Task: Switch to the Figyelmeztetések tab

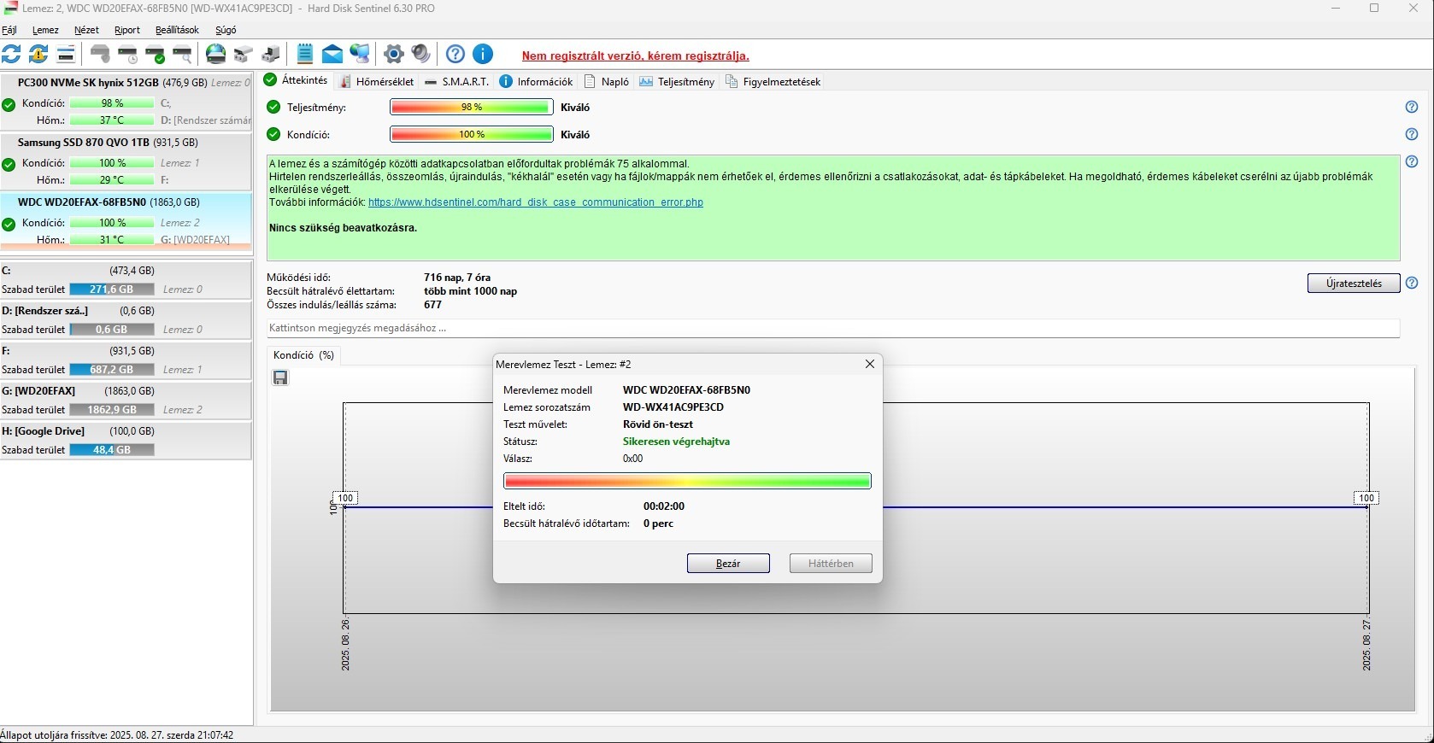Action: click(773, 82)
